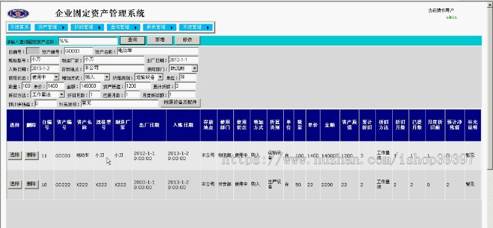This screenshot has width=493, height=228.
Task: Open the 报表管理 menu
Action: click(x=159, y=27)
